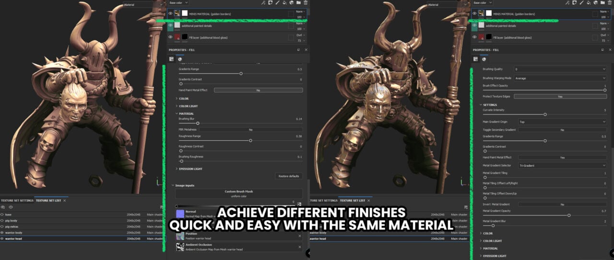614x260 pixels.
Task: Hide additional painted details layer in right screenshot
Action: pos(474,25)
